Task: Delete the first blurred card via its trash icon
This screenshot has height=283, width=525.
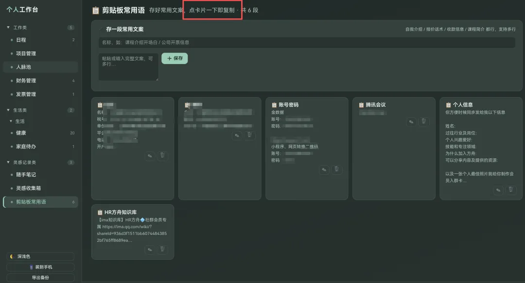Action: pyautogui.click(x=162, y=155)
